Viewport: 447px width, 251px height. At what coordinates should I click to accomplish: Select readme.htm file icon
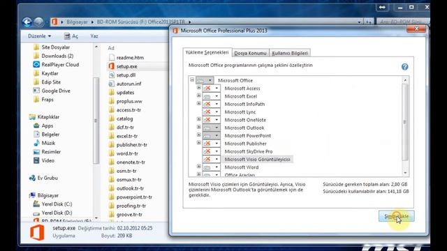[x=112, y=57]
